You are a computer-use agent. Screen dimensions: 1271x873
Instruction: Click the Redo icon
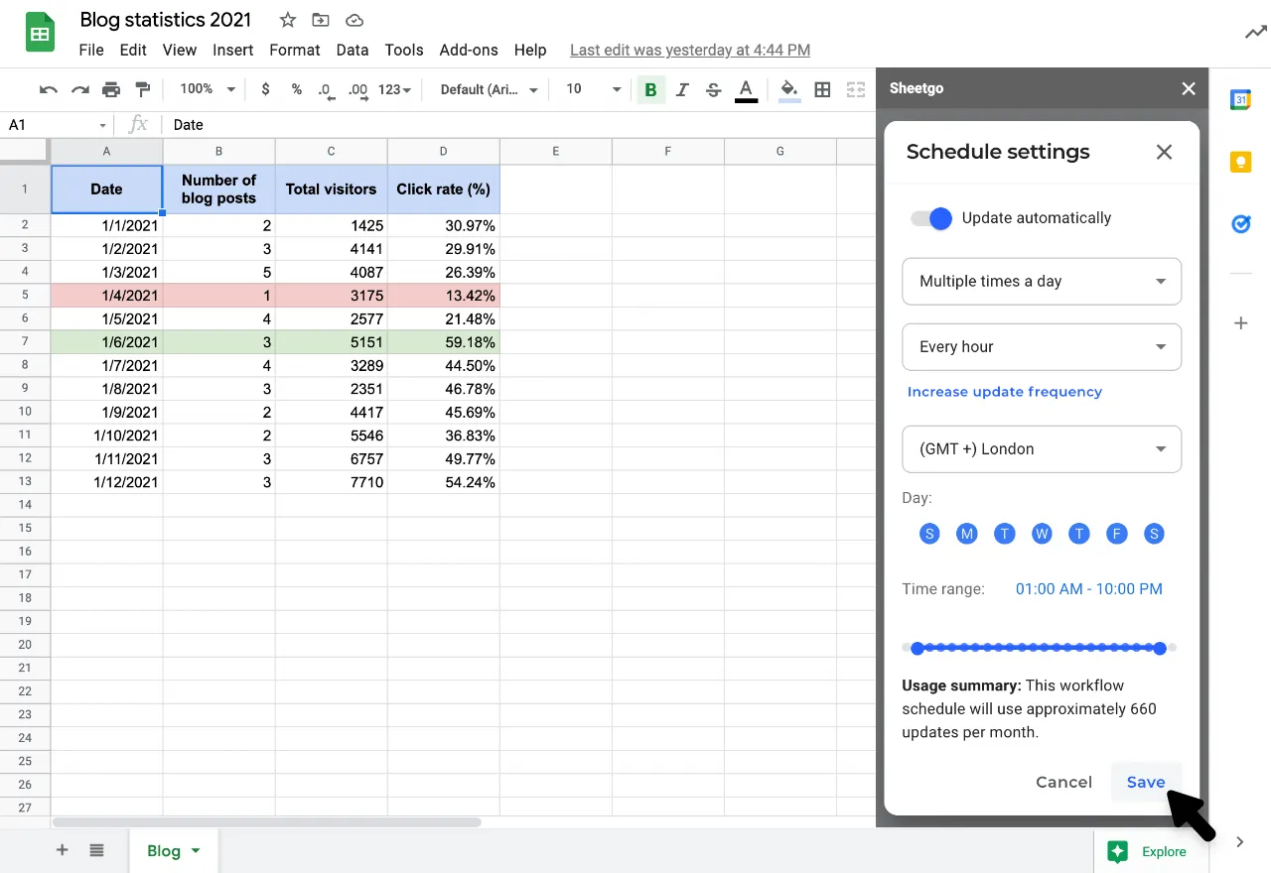pyautogui.click(x=79, y=89)
